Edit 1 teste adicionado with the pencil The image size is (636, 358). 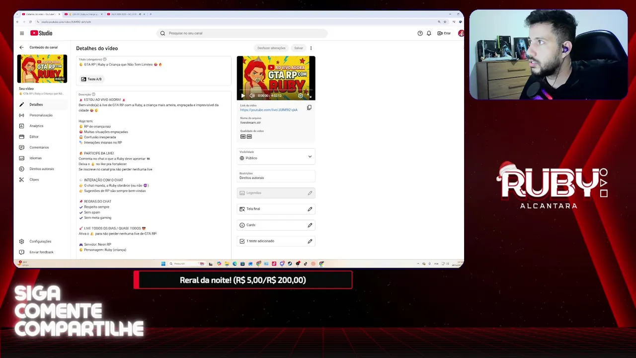310,241
